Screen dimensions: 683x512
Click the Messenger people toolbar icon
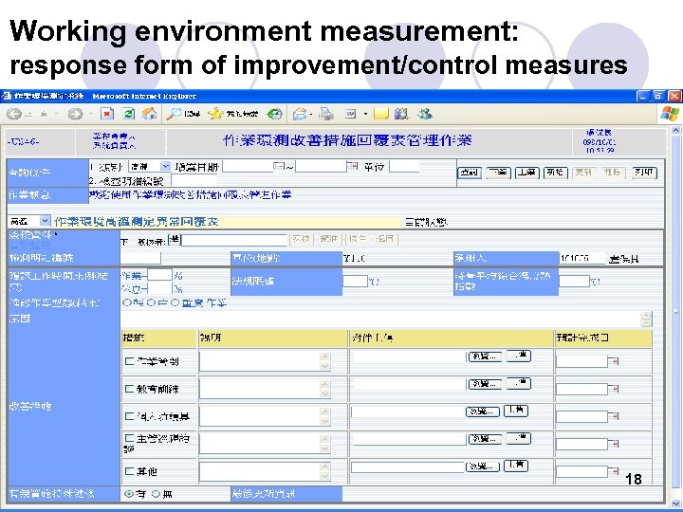coord(425,114)
